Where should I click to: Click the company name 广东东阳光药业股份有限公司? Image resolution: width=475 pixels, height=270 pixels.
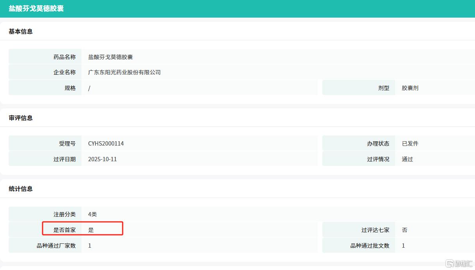124,72
